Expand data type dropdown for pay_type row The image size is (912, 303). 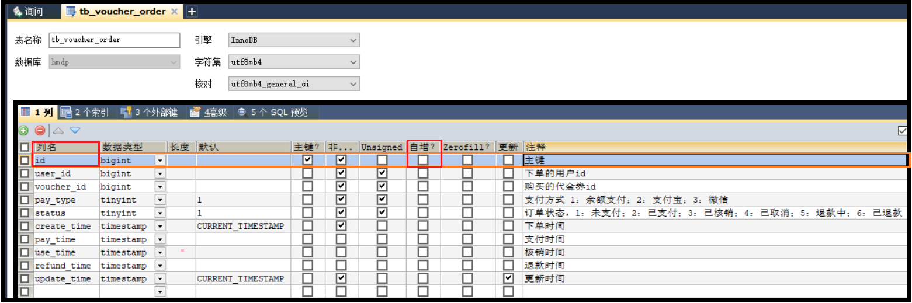(x=159, y=200)
